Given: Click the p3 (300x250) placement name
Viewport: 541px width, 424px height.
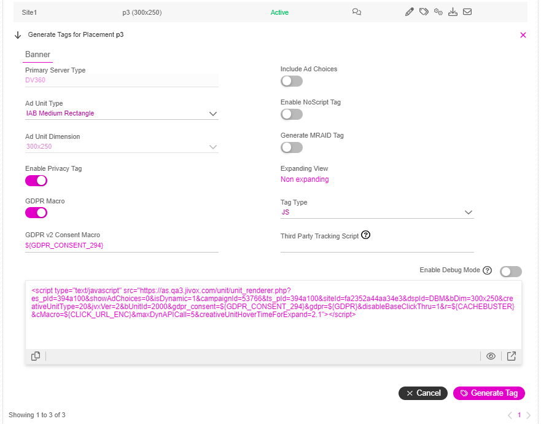Looking at the screenshot, I should point(142,12).
